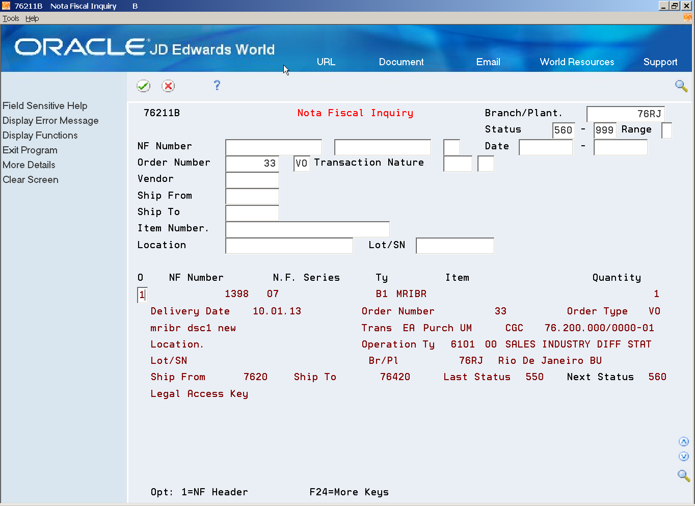This screenshot has width=695, height=506.
Task: Click the scroll down arrow icon
Action: tap(684, 457)
